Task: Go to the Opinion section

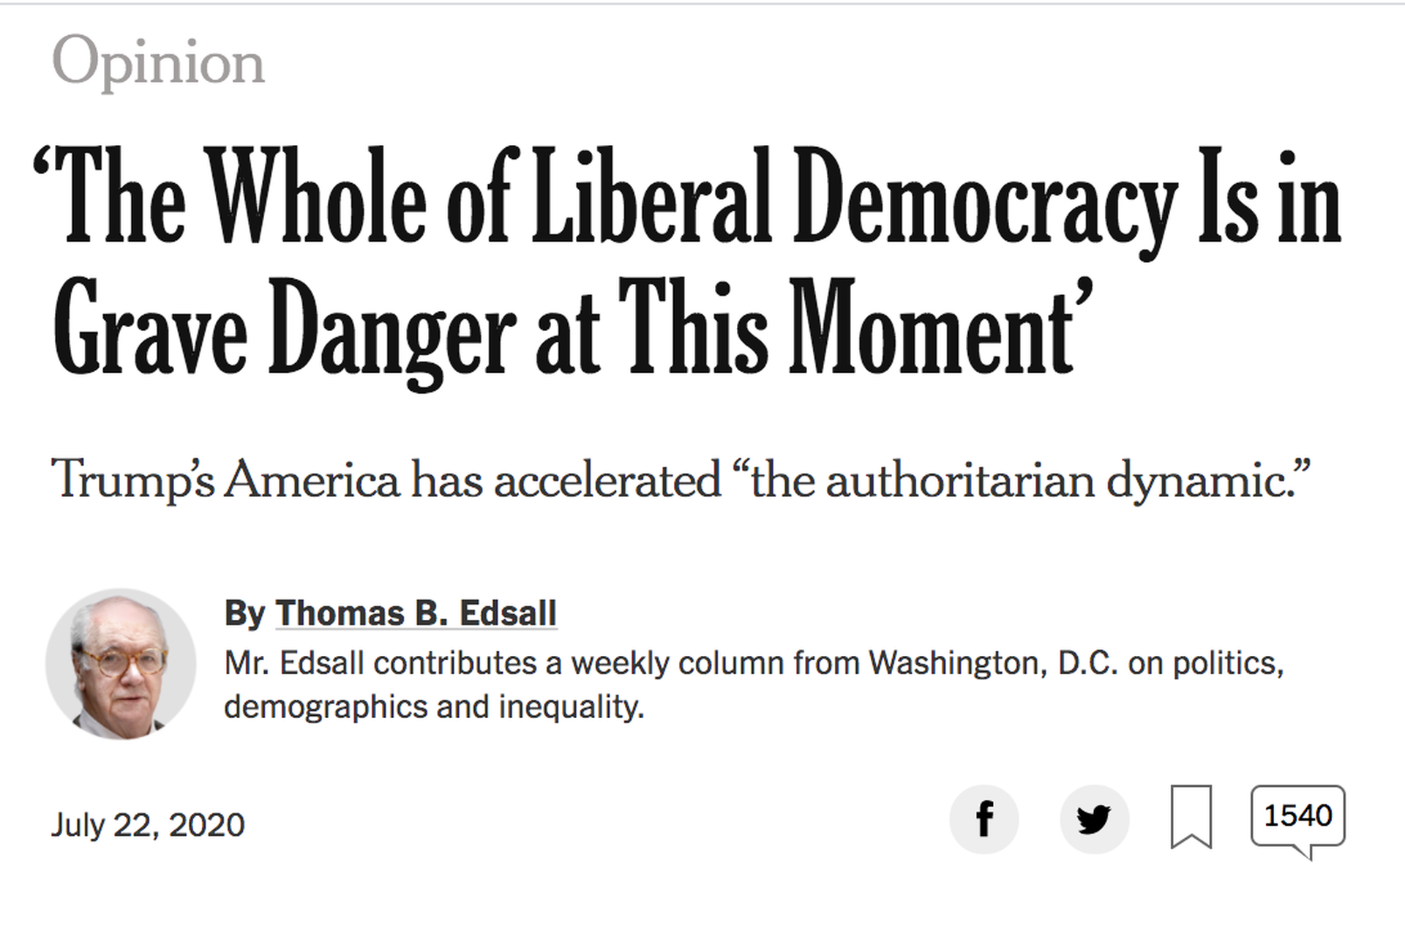Action: pyautogui.click(x=158, y=64)
